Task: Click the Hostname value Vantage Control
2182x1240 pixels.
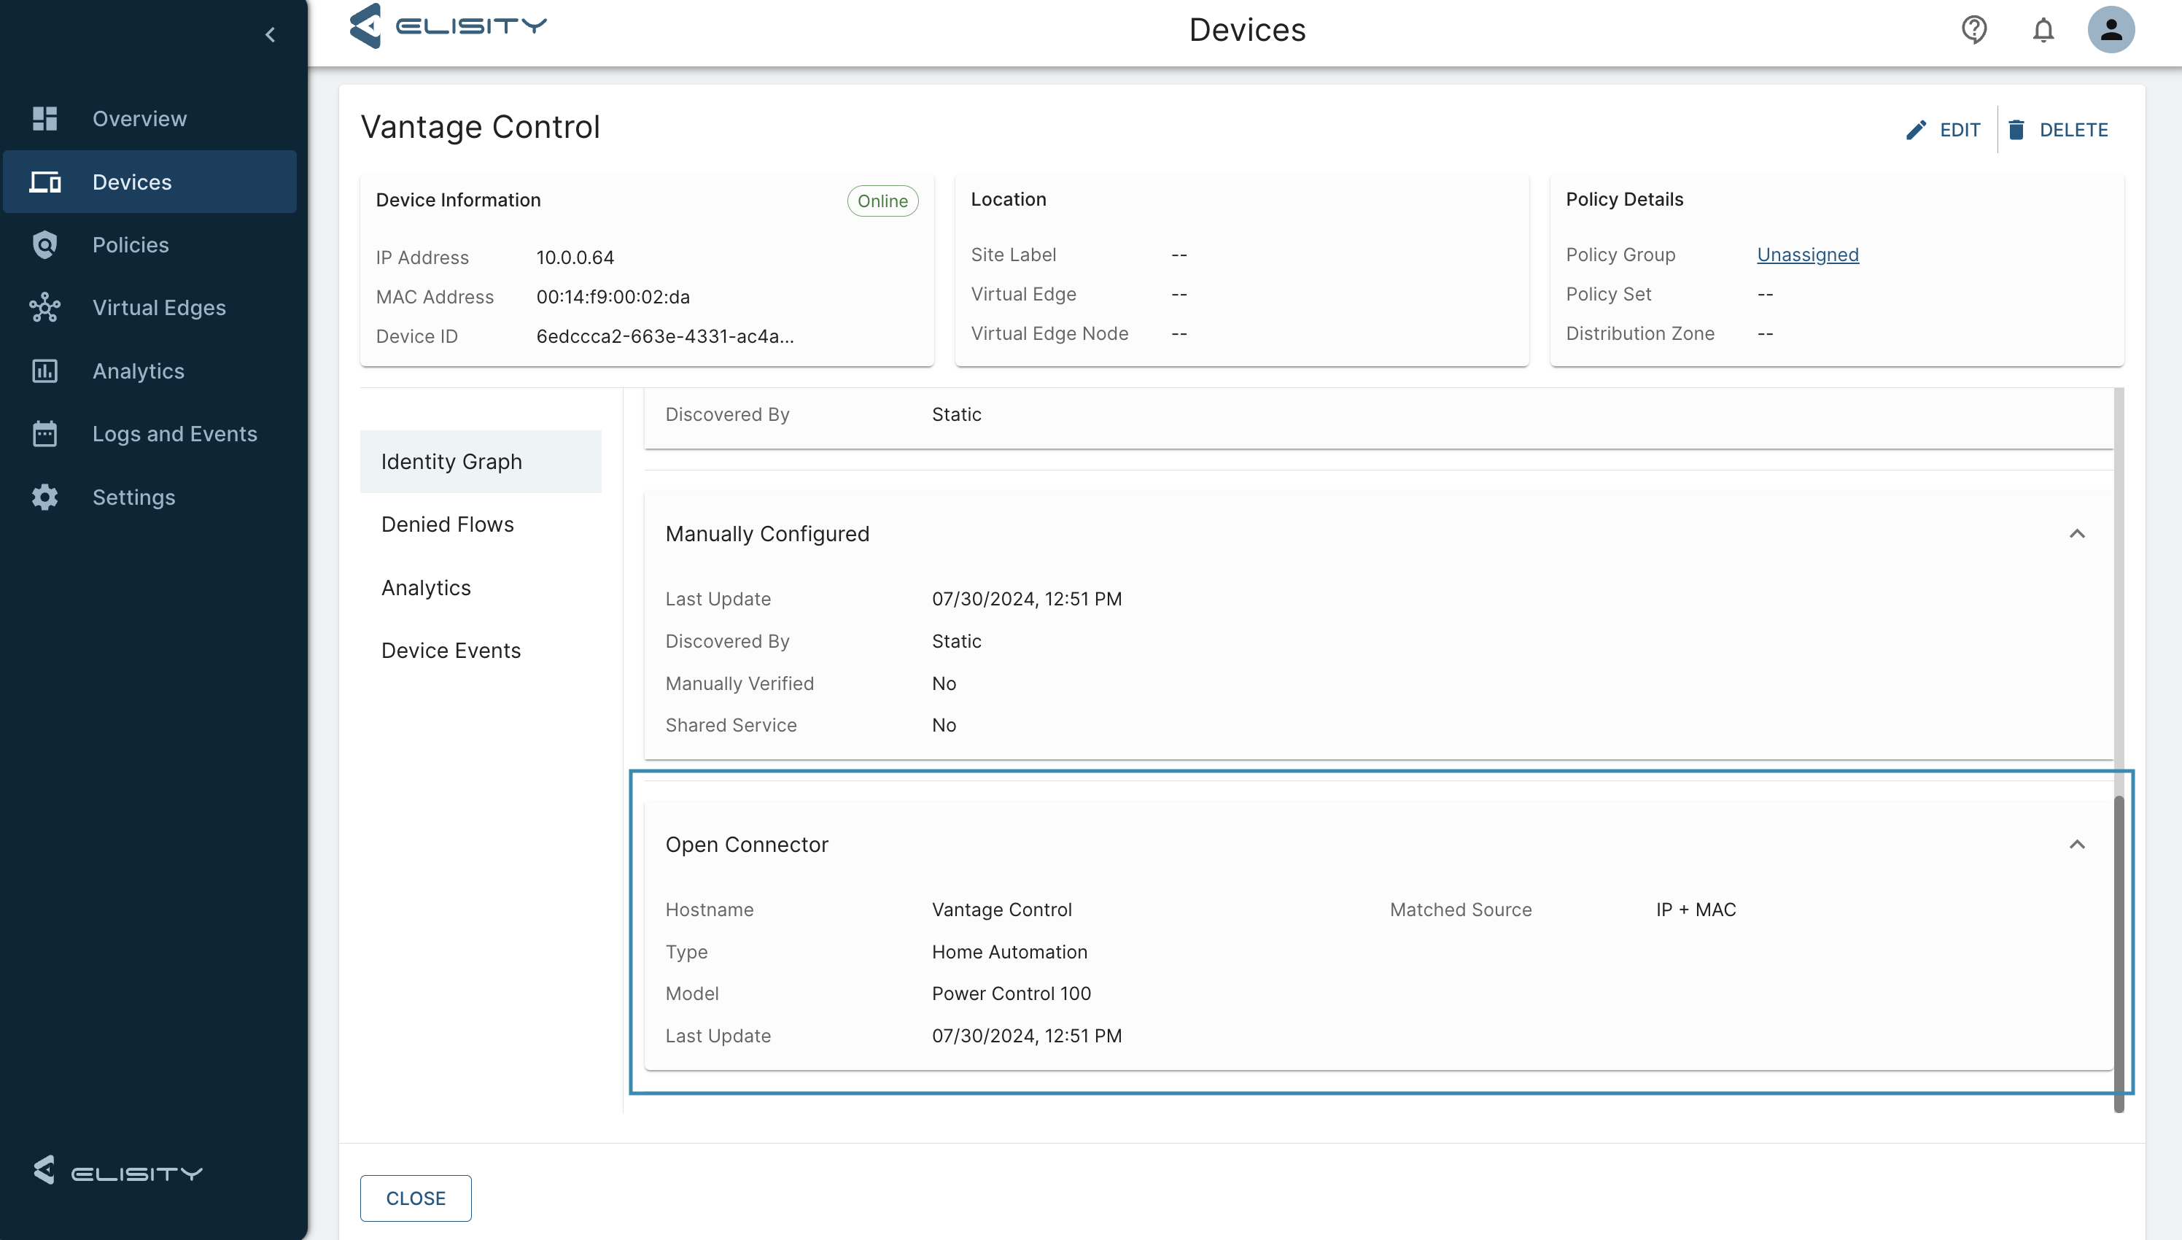Action: click(x=1002, y=910)
